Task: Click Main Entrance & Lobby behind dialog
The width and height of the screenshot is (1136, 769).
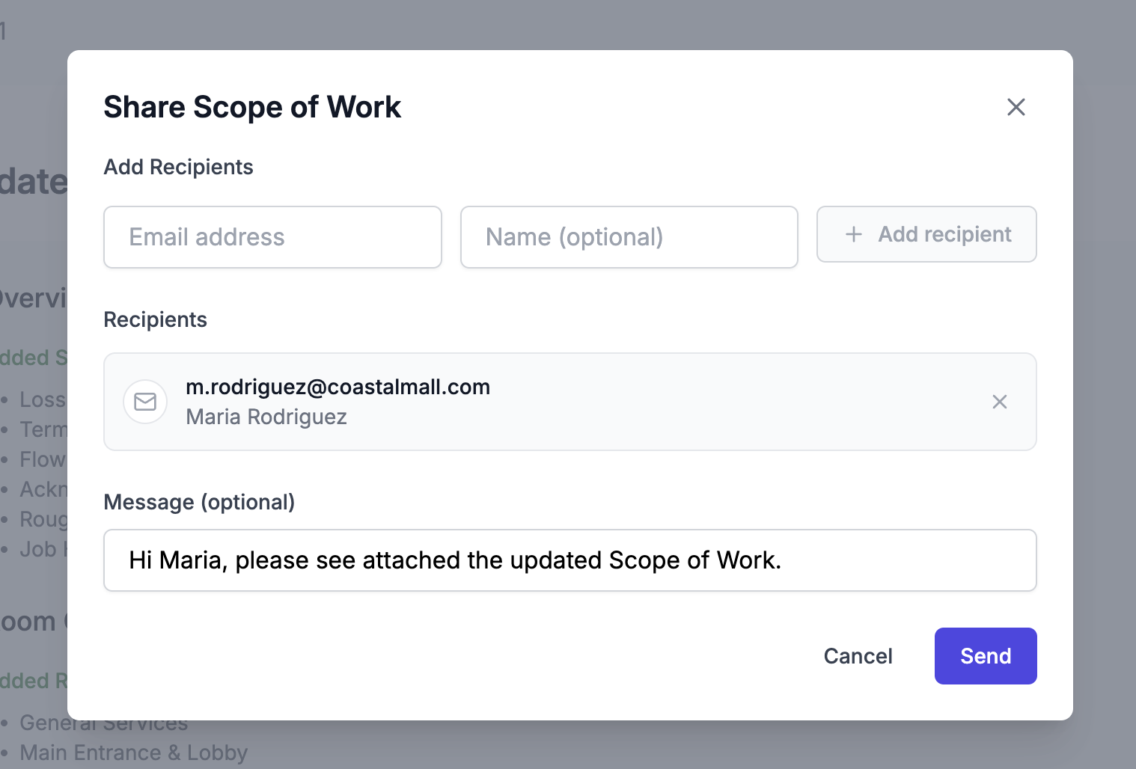Action: click(133, 753)
